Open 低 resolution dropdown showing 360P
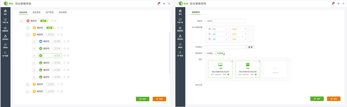The image size is (347, 107). point(239,39)
